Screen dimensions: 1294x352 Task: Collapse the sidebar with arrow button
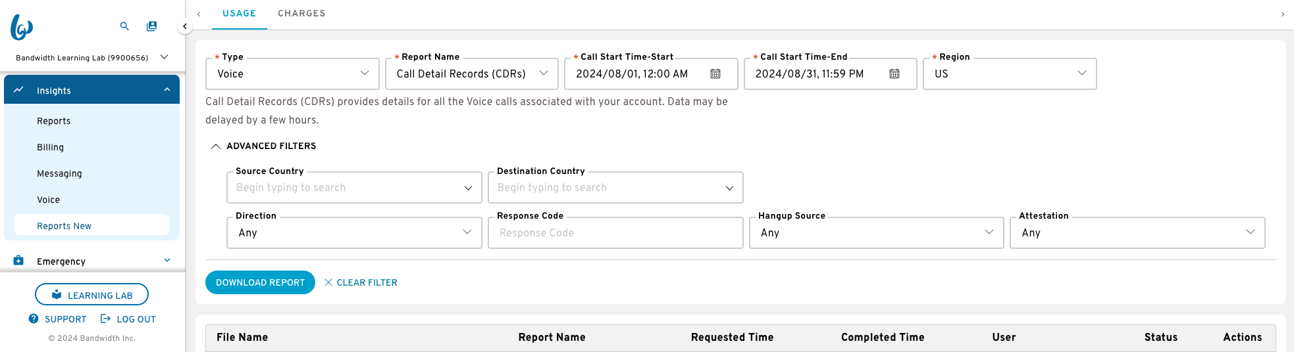(x=185, y=26)
